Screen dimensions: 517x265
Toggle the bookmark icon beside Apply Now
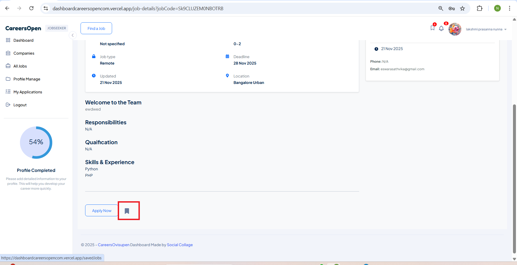[x=127, y=211]
